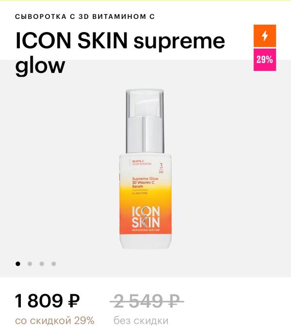Click the crossed-out price 2 549 ₽
The width and height of the screenshot is (291, 334).
point(146,301)
